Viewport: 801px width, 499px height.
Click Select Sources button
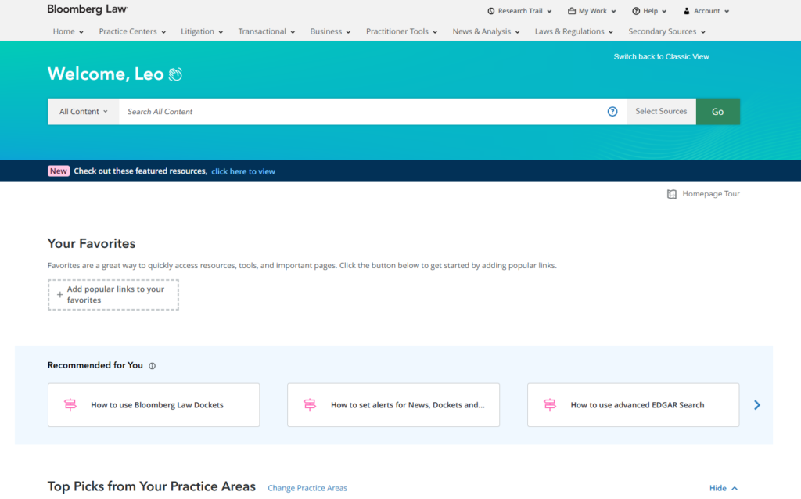pyautogui.click(x=661, y=112)
